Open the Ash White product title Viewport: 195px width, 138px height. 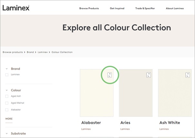click(169, 123)
